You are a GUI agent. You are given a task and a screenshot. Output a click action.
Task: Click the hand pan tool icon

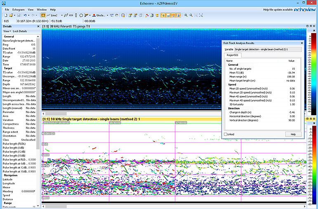(x=117, y=15)
